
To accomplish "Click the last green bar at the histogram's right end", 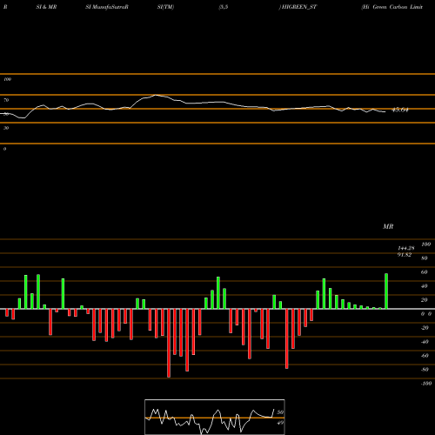I will (386, 291).
